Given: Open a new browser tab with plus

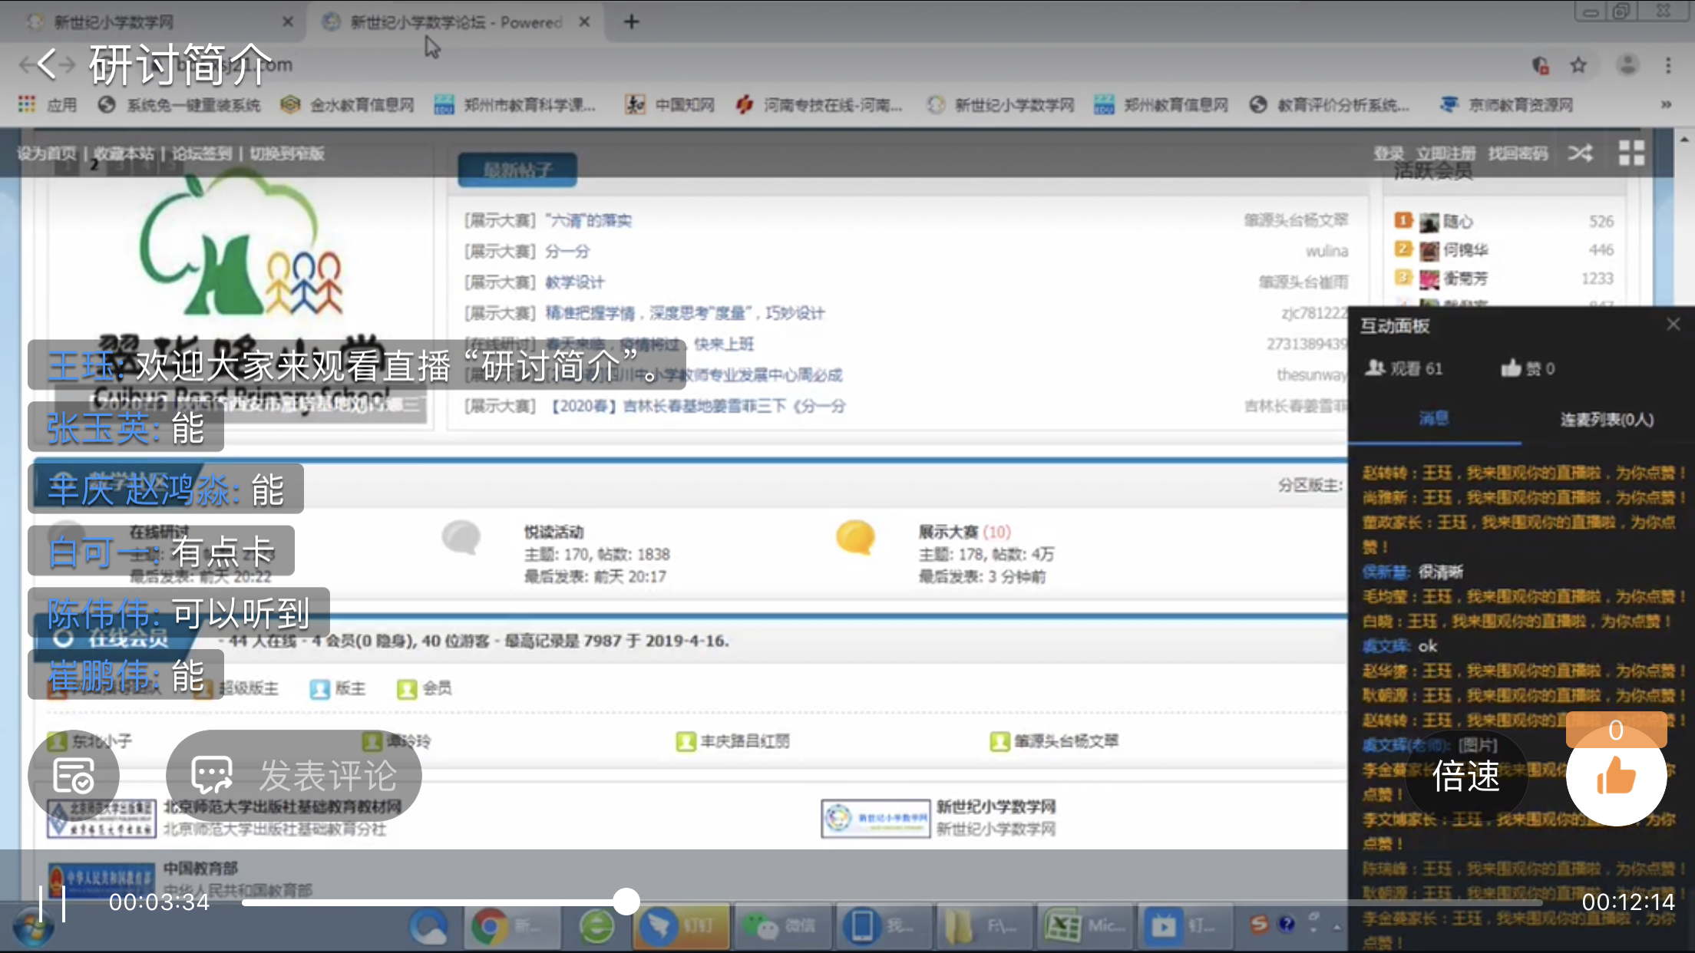Looking at the screenshot, I should click(x=631, y=21).
